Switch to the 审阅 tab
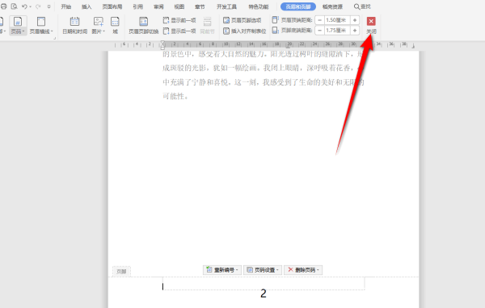The image size is (485, 308). (x=158, y=6)
